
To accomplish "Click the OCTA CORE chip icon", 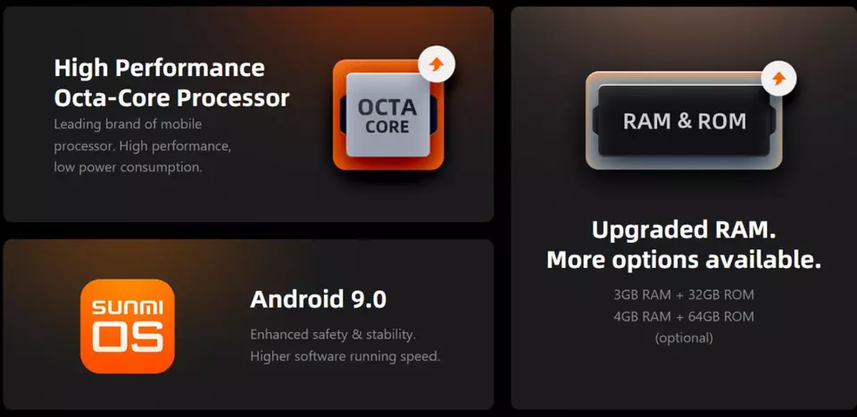I will point(388,115).
